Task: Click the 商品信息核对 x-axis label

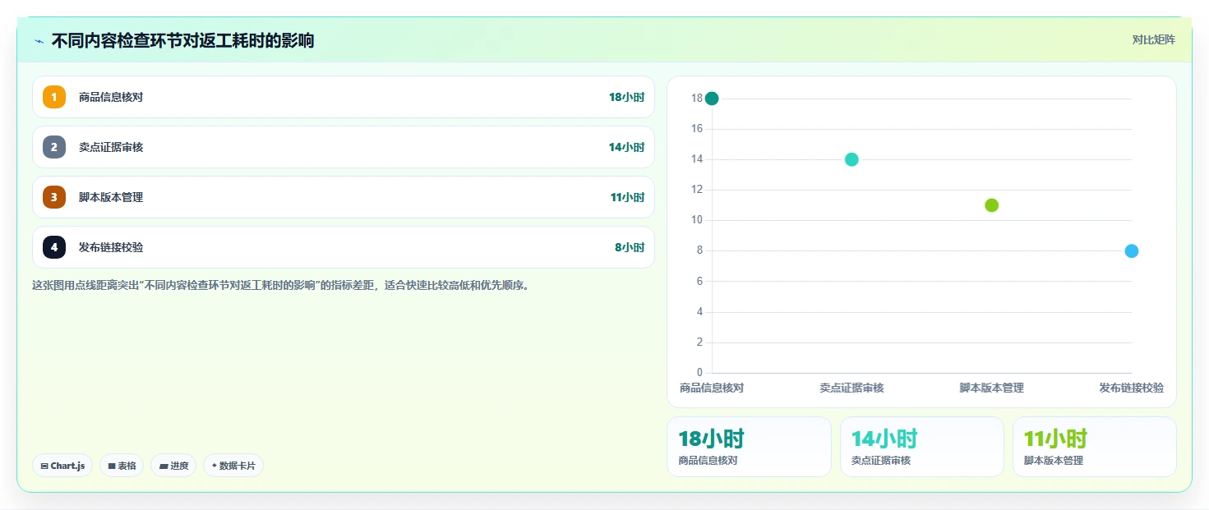Action: (x=712, y=388)
